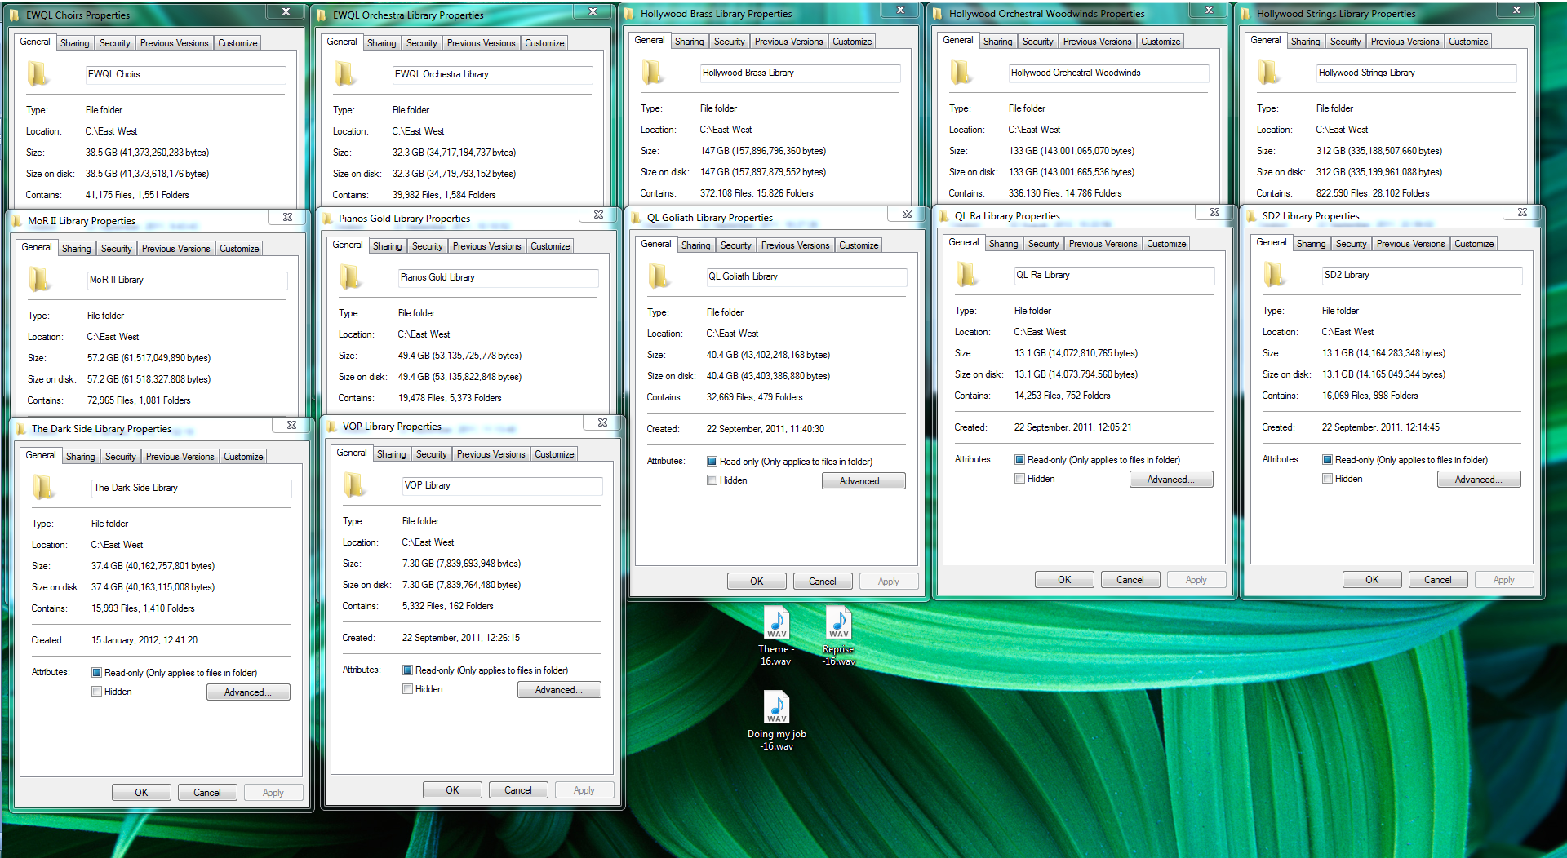
Task: Toggle Read-only checkbox in QL Ra Library Properties
Action: [1019, 460]
